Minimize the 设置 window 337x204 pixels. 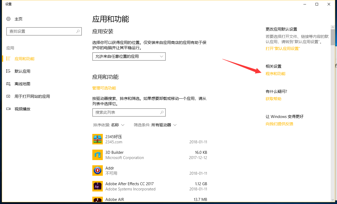[x=305, y=4]
